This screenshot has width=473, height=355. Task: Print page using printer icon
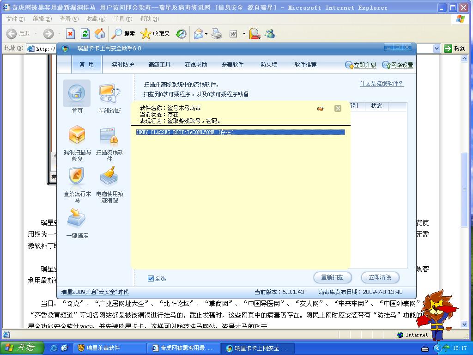pos(217,33)
